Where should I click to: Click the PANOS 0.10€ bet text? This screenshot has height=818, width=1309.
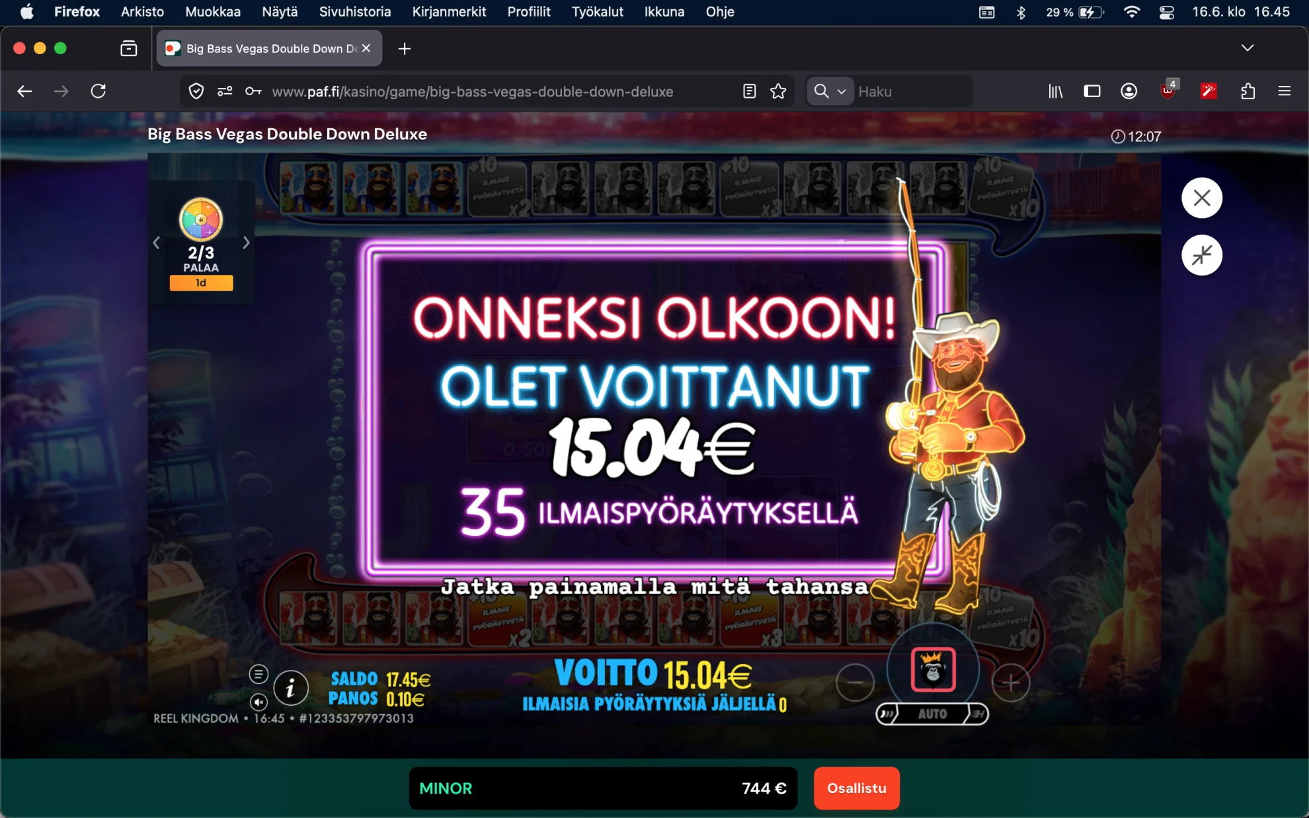(376, 699)
